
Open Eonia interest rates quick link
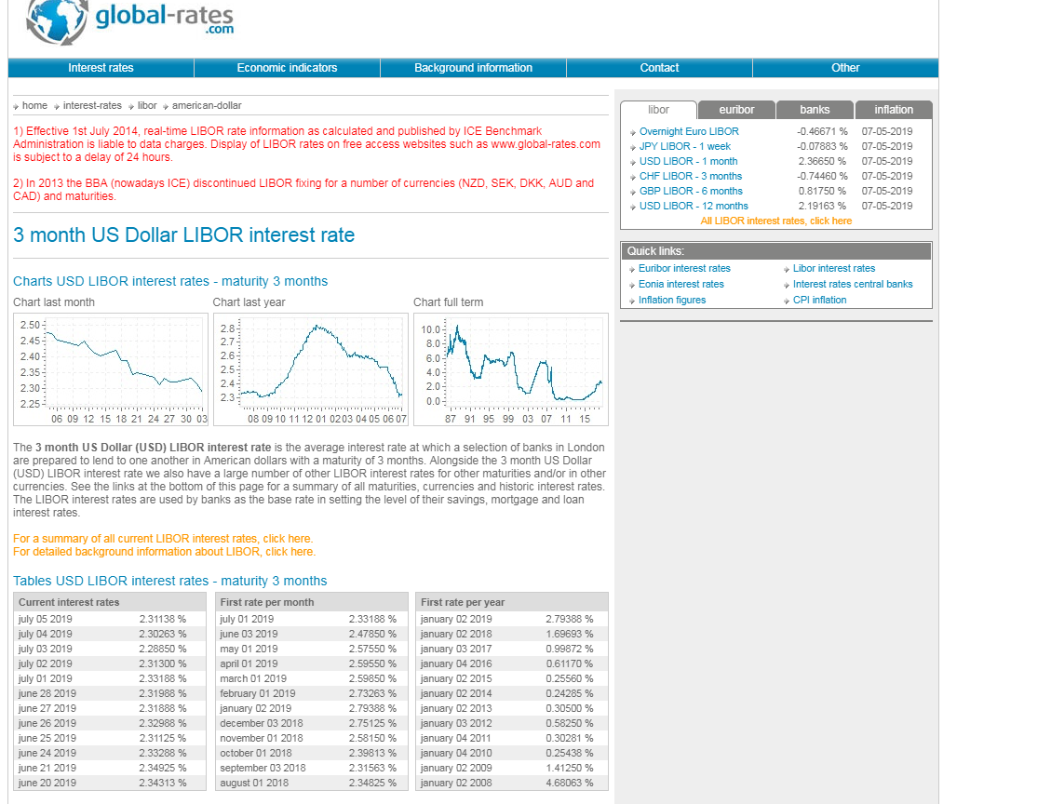(681, 284)
